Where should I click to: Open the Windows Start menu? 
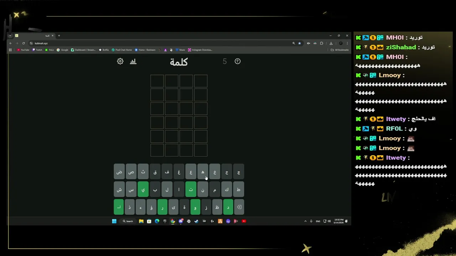(114, 221)
